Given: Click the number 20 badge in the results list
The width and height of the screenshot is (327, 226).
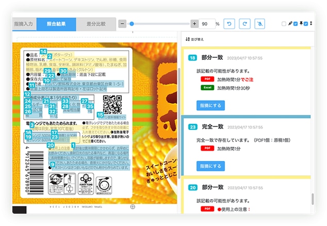Looking at the screenshot, I should [x=192, y=188].
